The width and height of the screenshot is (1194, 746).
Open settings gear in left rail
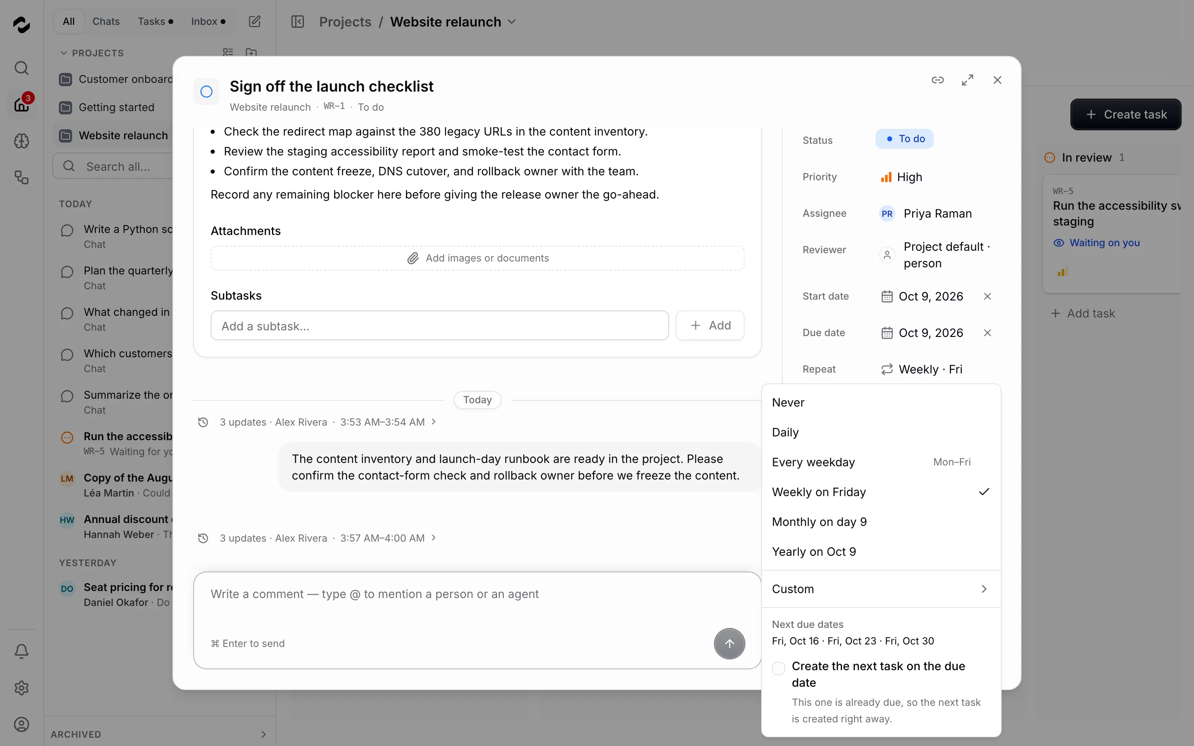pyautogui.click(x=21, y=688)
